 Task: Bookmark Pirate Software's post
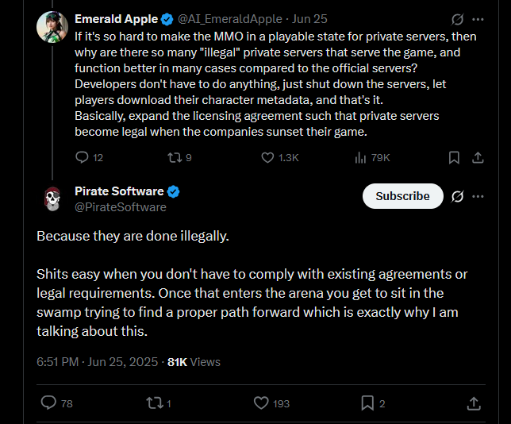[x=373, y=403]
